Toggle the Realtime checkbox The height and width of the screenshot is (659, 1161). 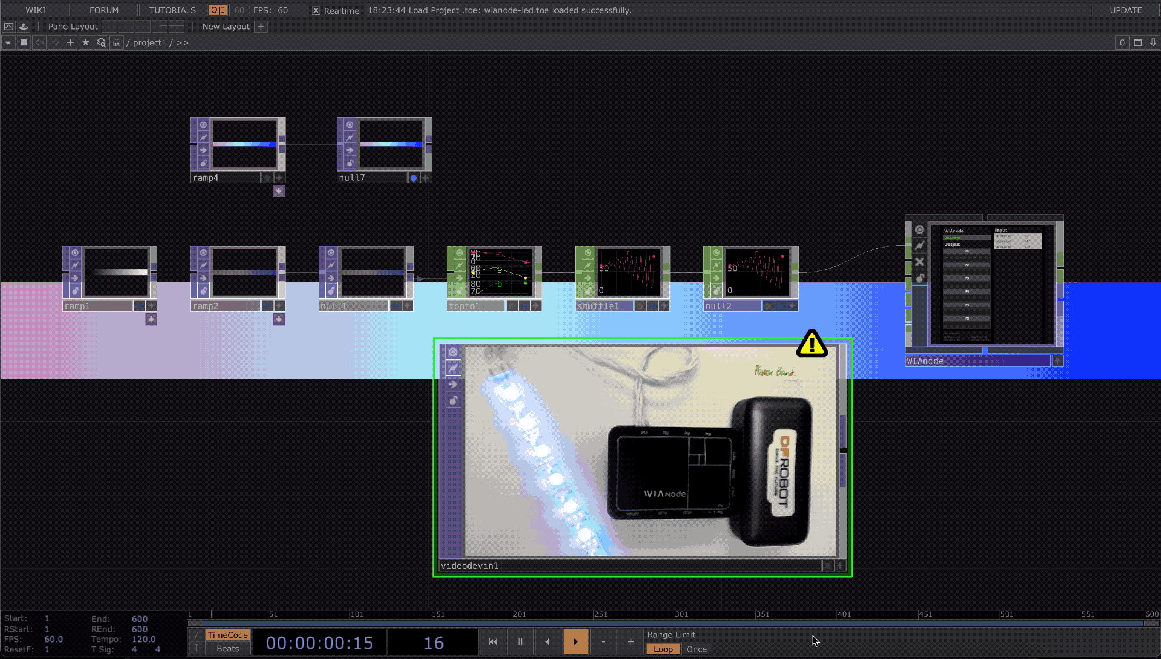tap(316, 10)
